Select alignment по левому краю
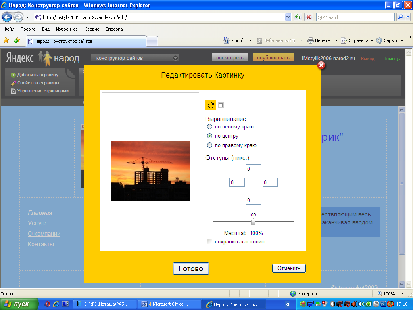This screenshot has height=310, width=413. 209,126
